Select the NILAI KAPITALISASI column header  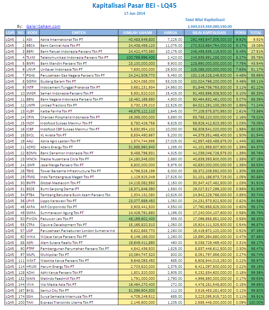tap(209, 33)
